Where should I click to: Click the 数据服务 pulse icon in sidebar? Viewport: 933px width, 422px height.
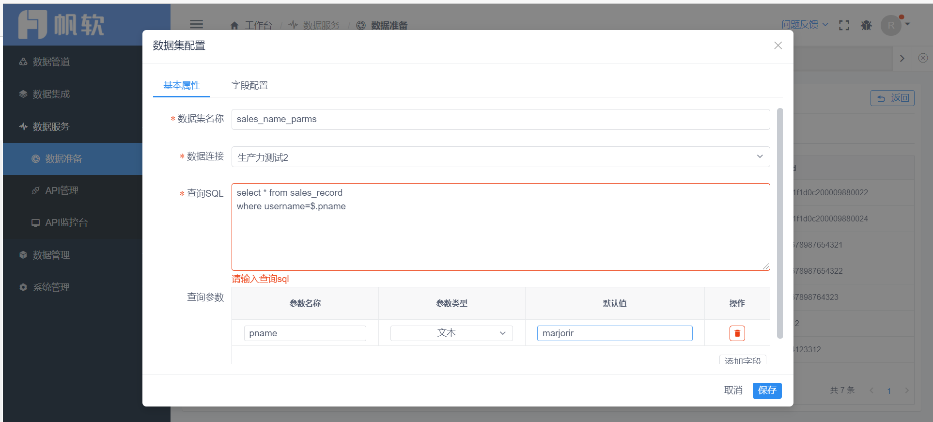(23, 126)
